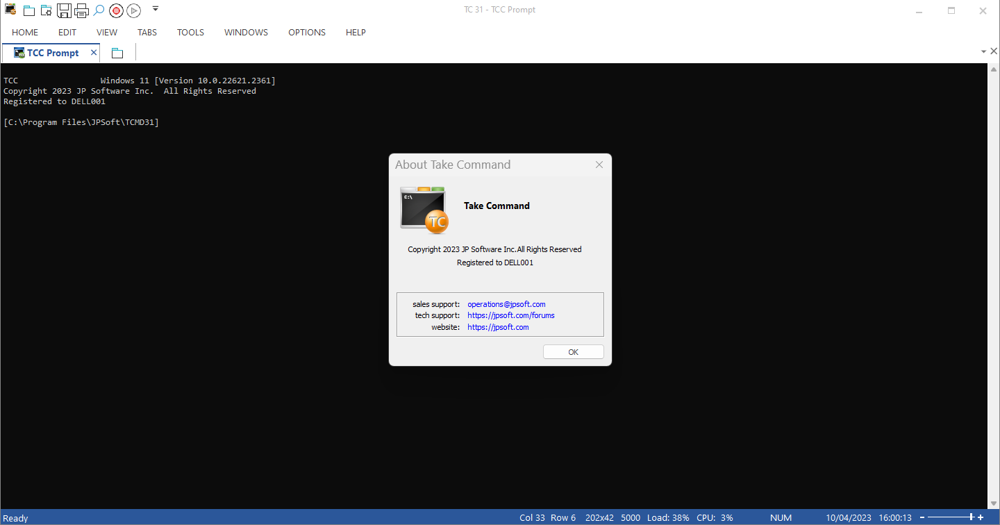This screenshot has height=525, width=1000.
Task: Click the gray Play macro icon
Action: pyautogui.click(x=133, y=10)
